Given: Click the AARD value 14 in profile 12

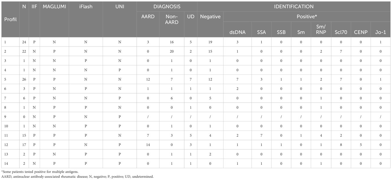Looking at the screenshot, I should click(x=148, y=145).
